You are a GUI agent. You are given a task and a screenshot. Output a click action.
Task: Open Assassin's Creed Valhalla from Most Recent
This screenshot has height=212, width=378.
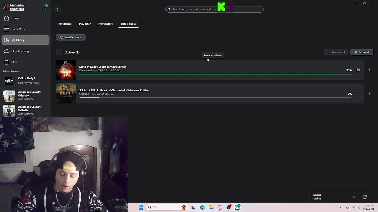[25, 110]
